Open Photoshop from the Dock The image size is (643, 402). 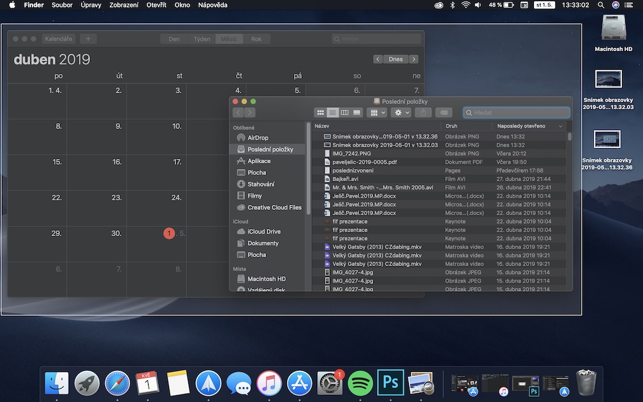click(x=390, y=382)
